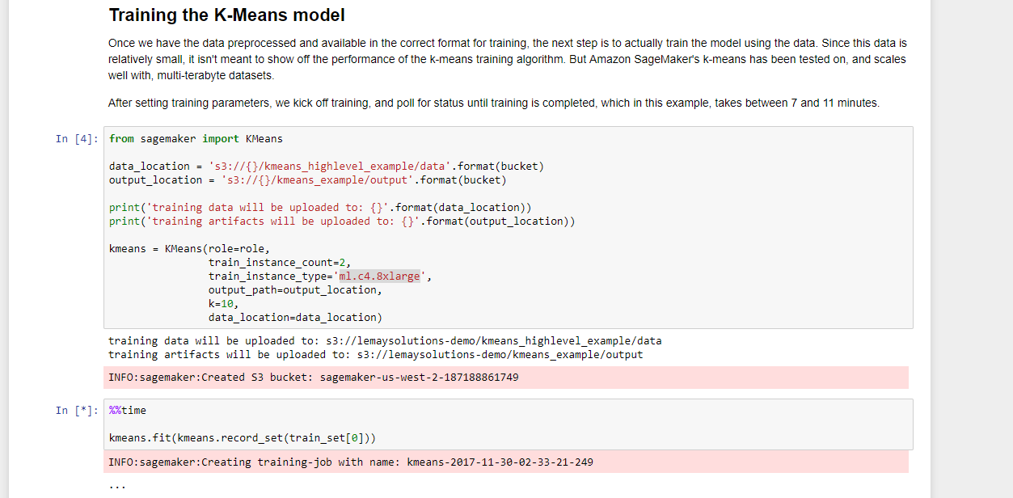Click the highlighted ml.c4.8xlarge string

tap(379, 276)
